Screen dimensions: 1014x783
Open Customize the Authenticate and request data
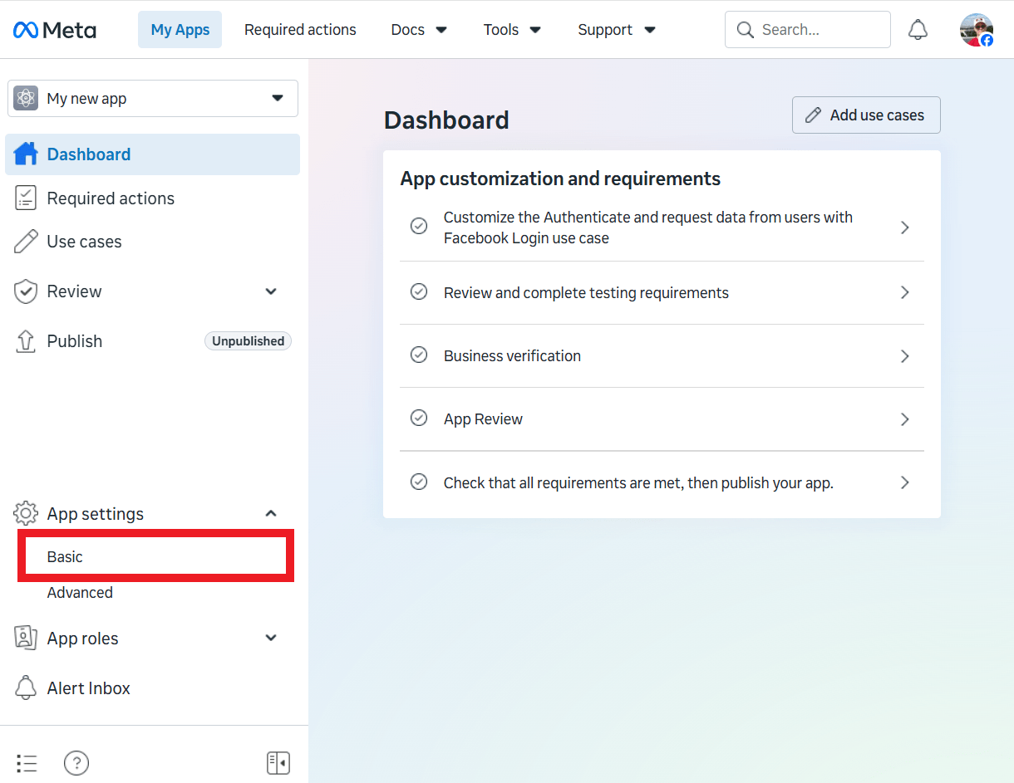click(662, 228)
